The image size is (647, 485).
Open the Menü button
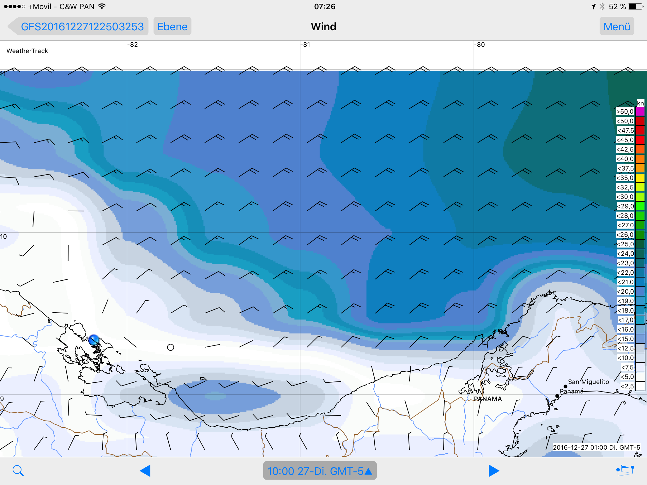[x=617, y=27]
